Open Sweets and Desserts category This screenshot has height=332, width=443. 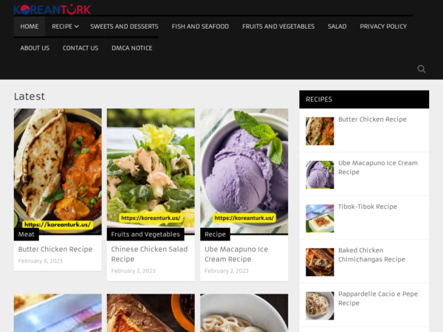coord(124,27)
